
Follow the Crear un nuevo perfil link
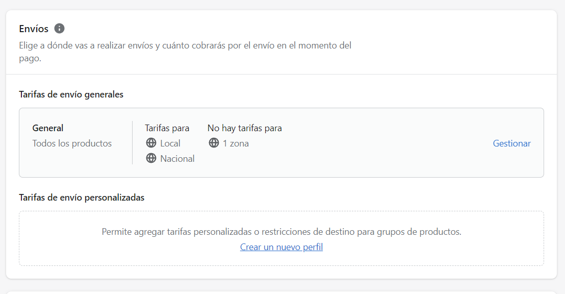(x=281, y=247)
